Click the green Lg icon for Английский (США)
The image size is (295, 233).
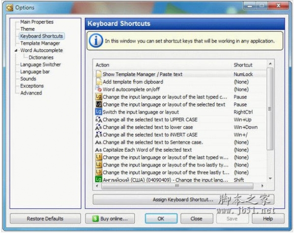(x=99, y=179)
